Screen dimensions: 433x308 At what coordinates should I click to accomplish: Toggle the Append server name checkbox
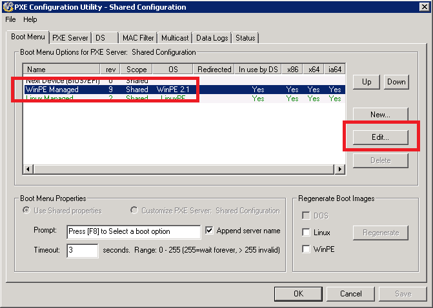(209, 231)
